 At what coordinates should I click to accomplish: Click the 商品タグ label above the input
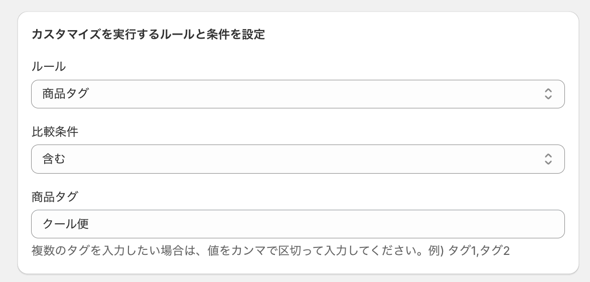pyautogui.click(x=55, y=197)
